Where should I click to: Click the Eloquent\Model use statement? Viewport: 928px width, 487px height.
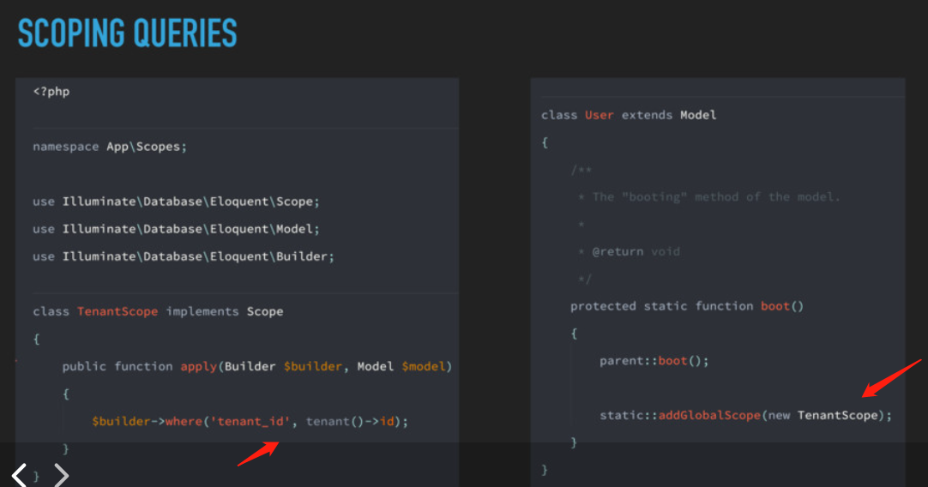177,229
